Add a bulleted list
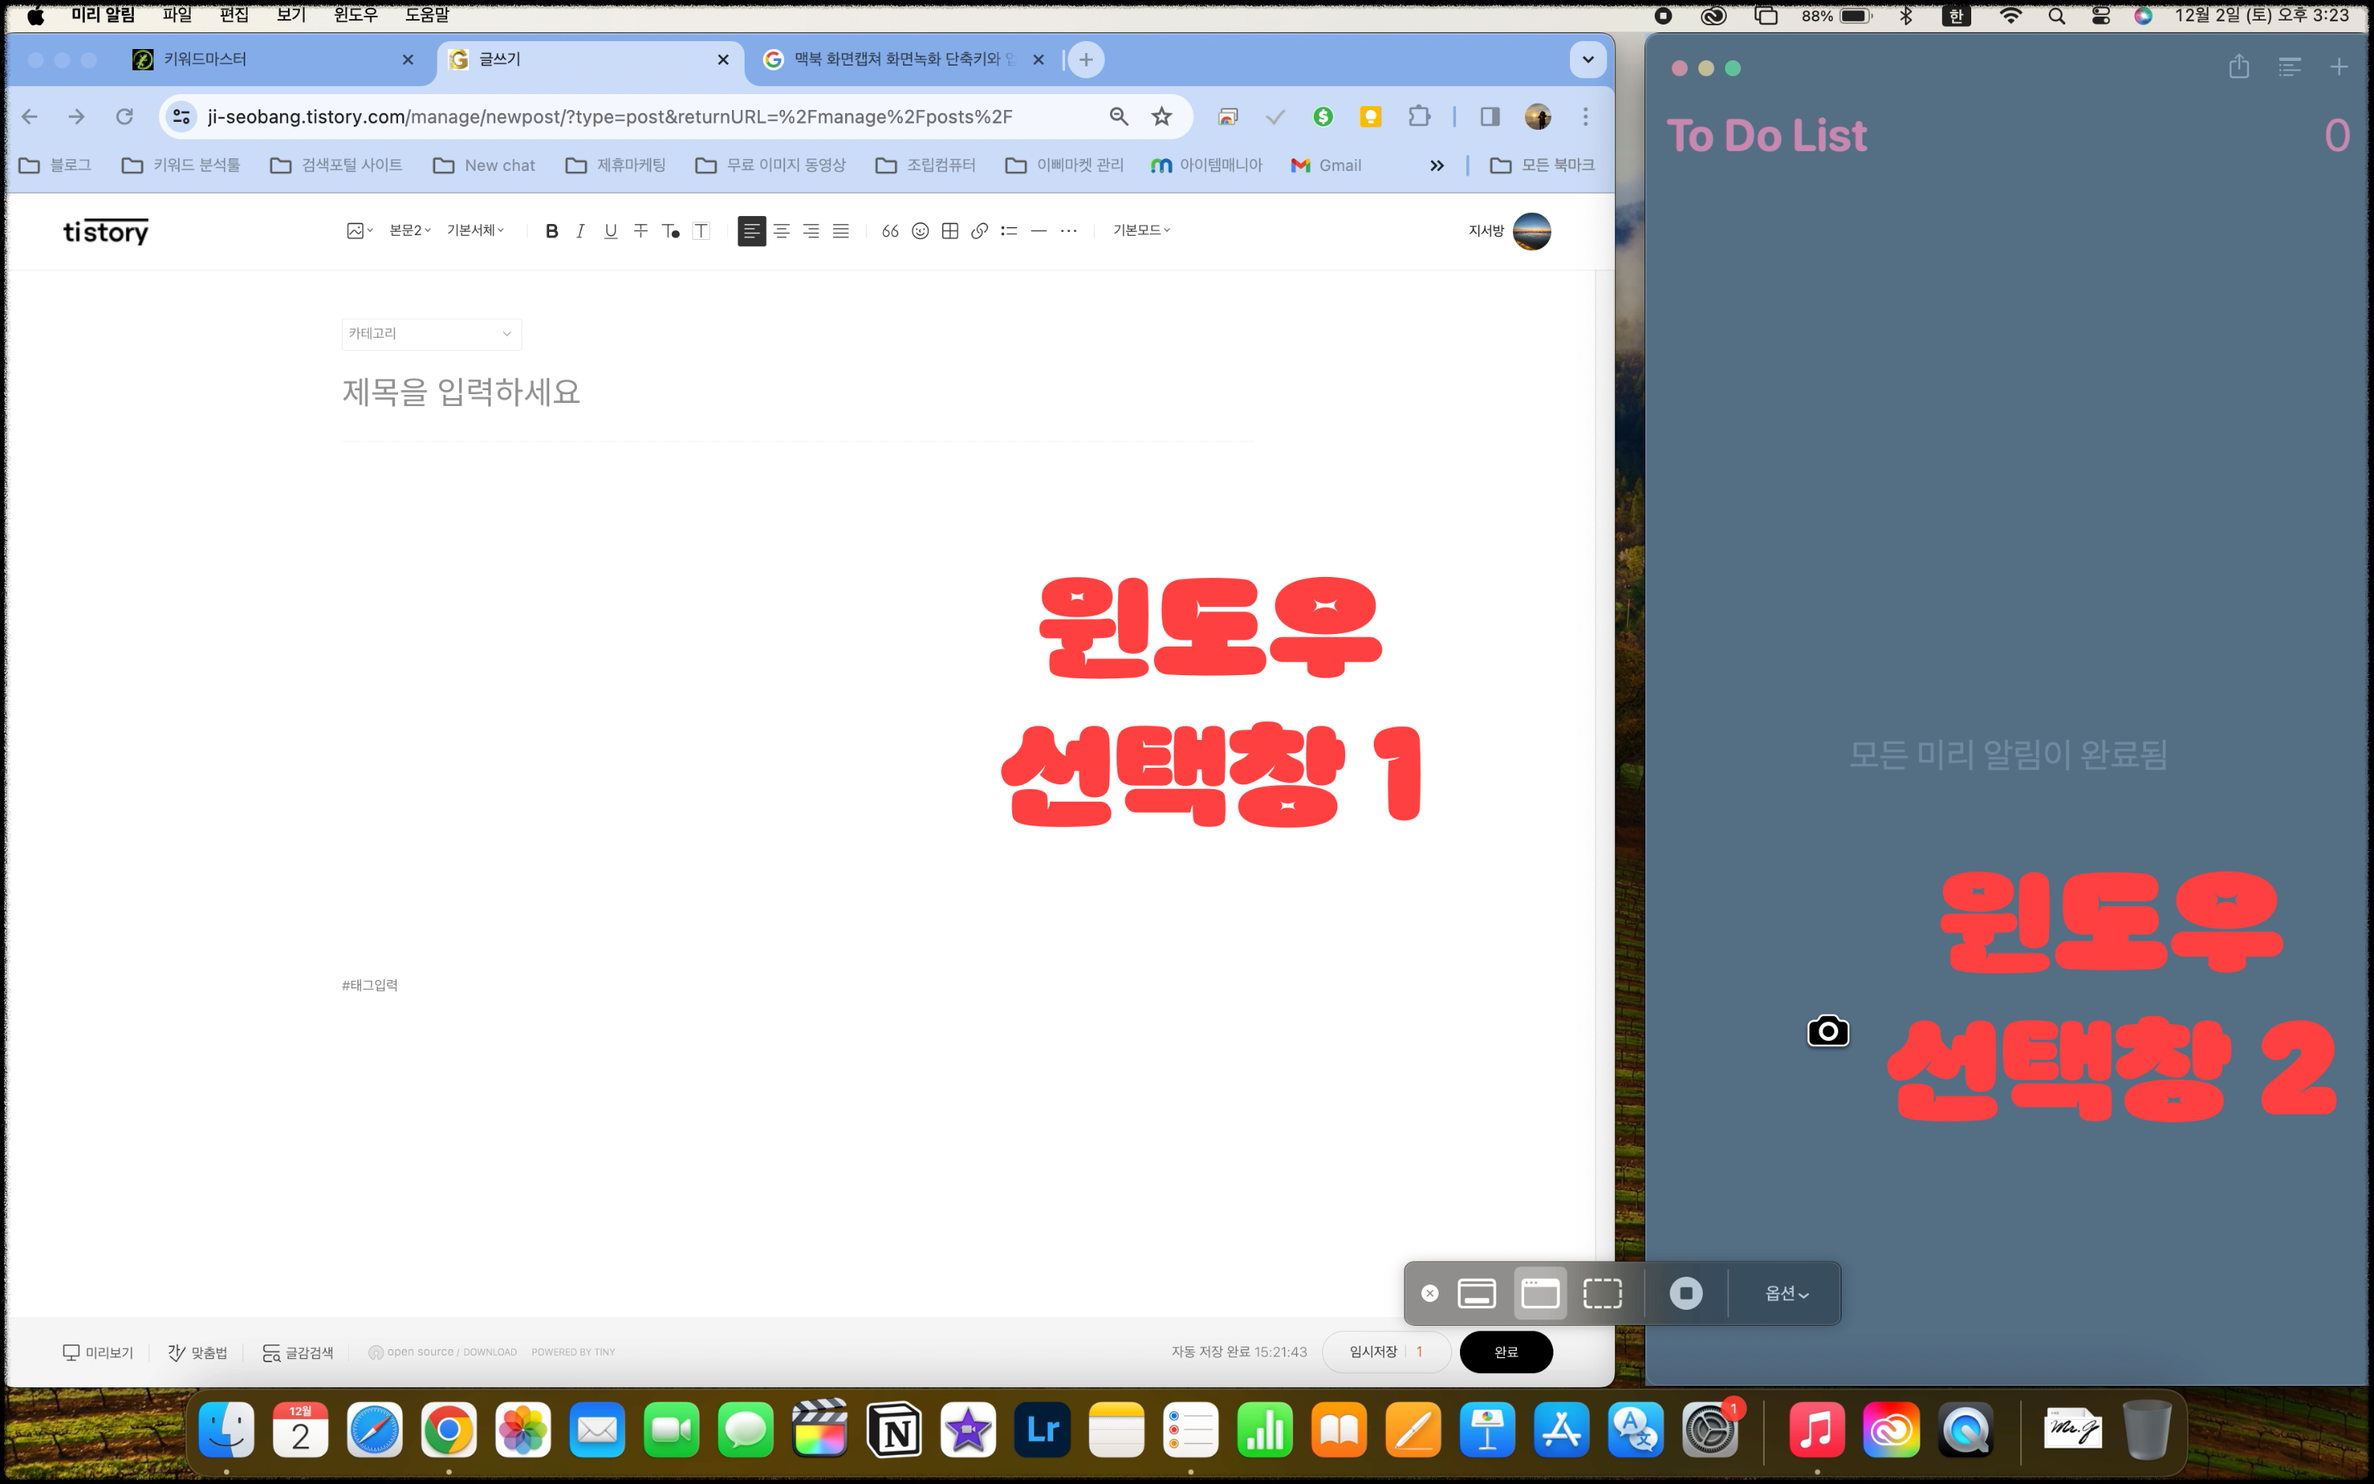 click(x=1008, y=230)
